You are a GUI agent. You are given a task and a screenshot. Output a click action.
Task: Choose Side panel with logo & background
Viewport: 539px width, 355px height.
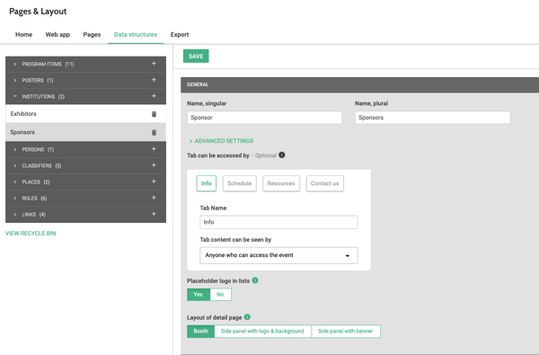coord(262,332)
